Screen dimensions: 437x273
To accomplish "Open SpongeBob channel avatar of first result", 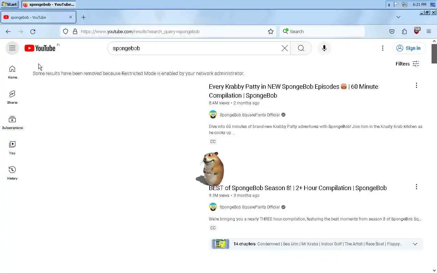I will [x=213, y=115].
